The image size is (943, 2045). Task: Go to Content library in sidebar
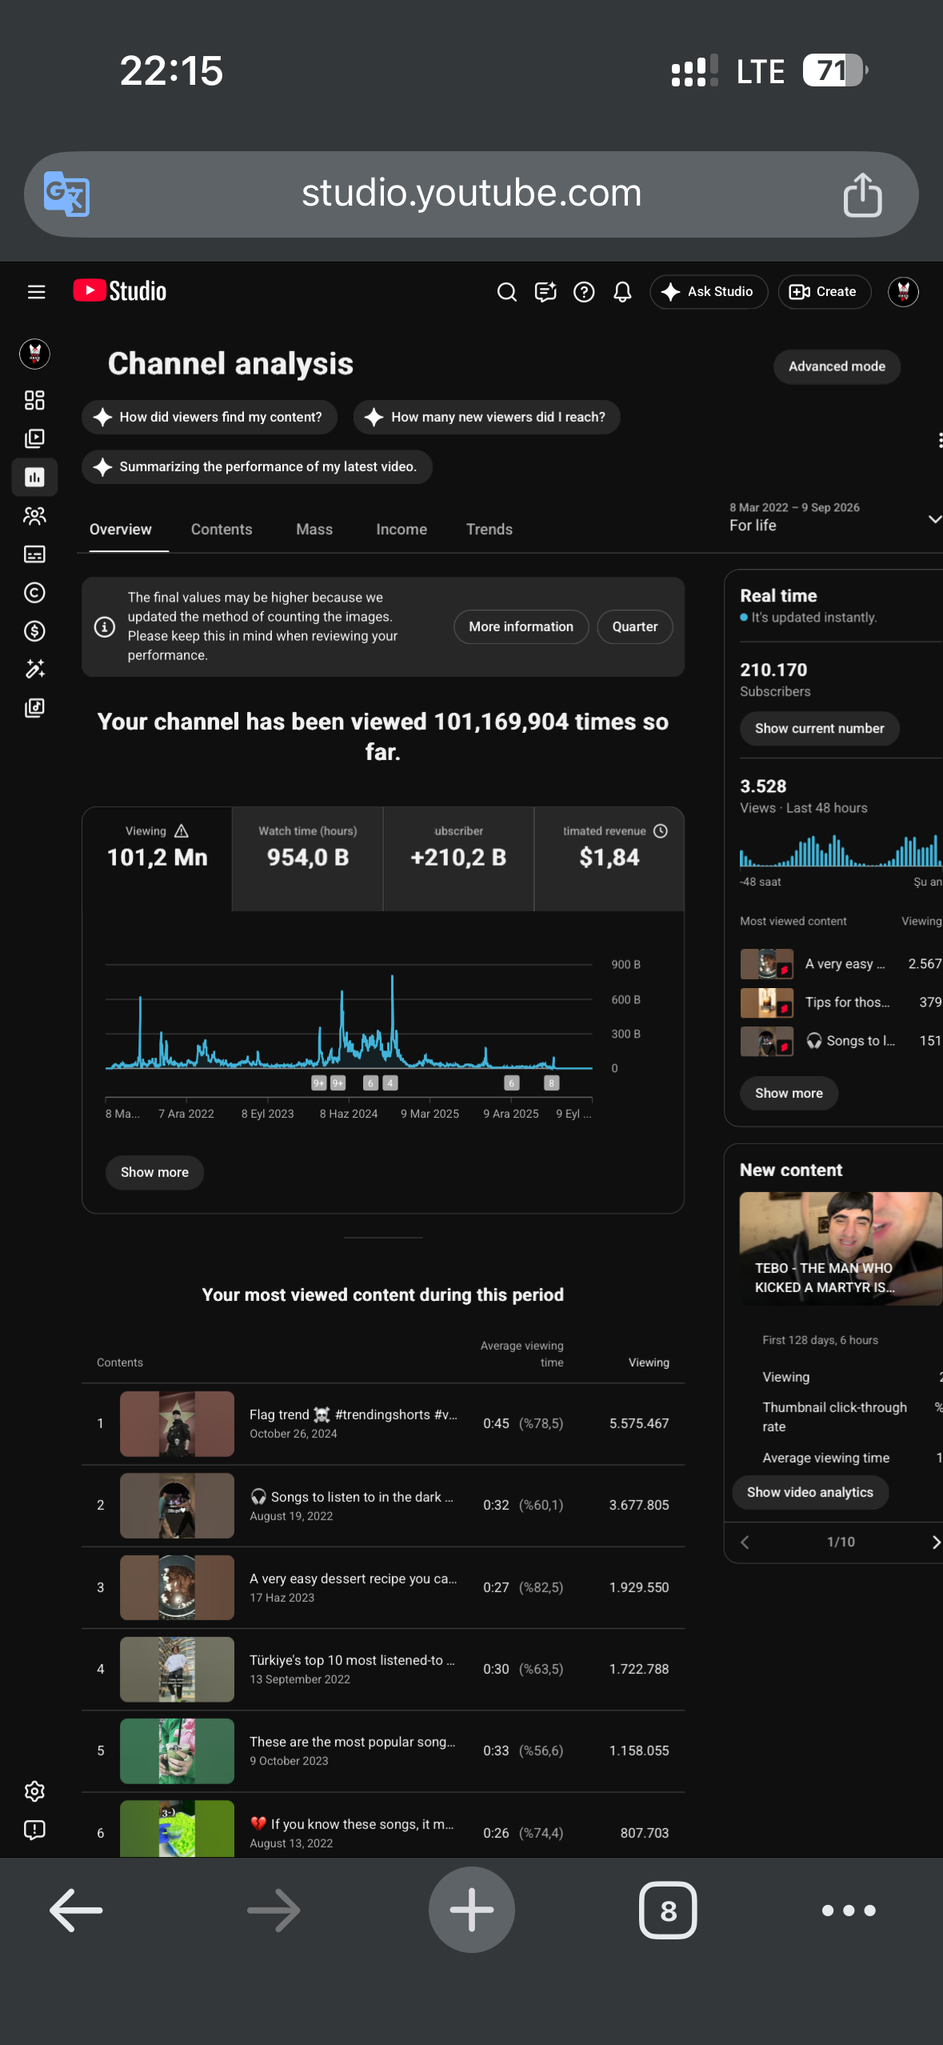(34, 438)
